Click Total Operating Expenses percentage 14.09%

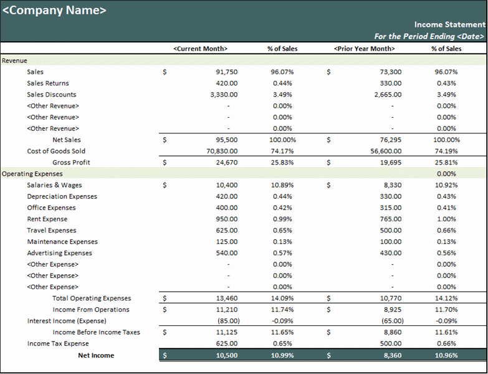282,299
